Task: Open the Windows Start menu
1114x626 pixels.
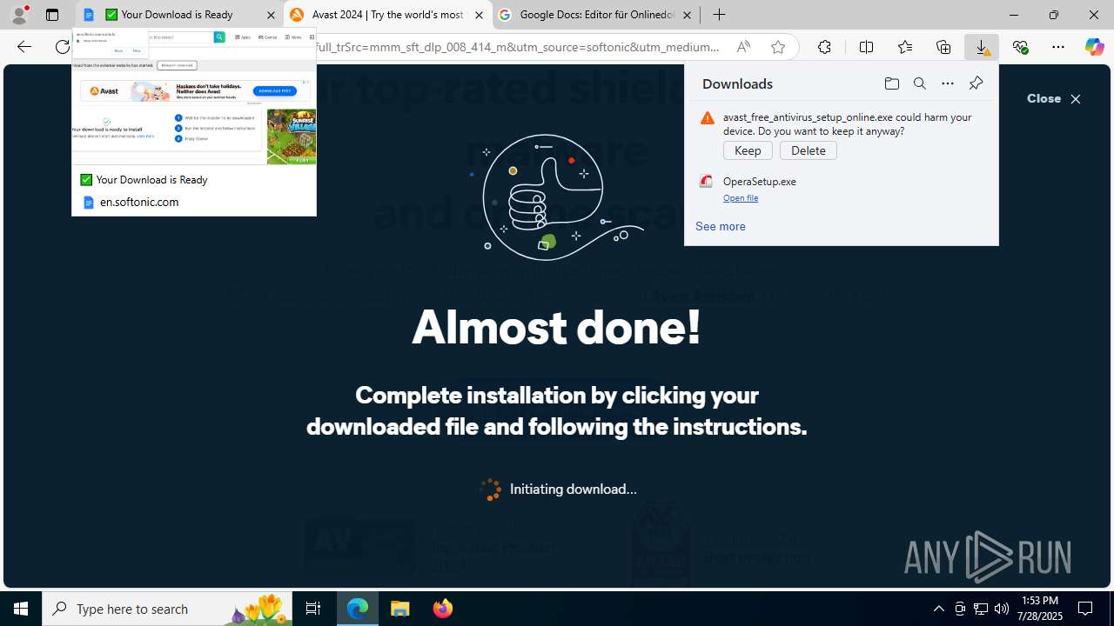Action: click(x=21, y=609)
